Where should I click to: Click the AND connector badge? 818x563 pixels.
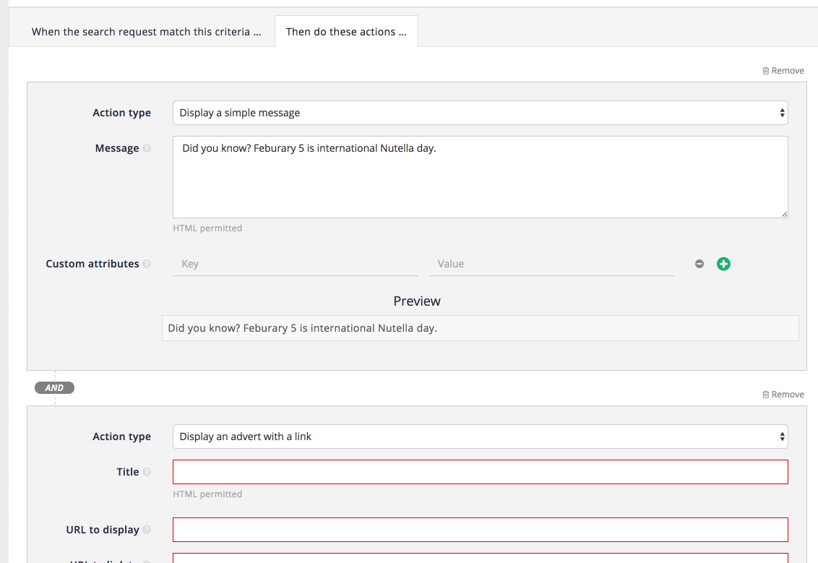pyautogui.click(x=54, y=387)
